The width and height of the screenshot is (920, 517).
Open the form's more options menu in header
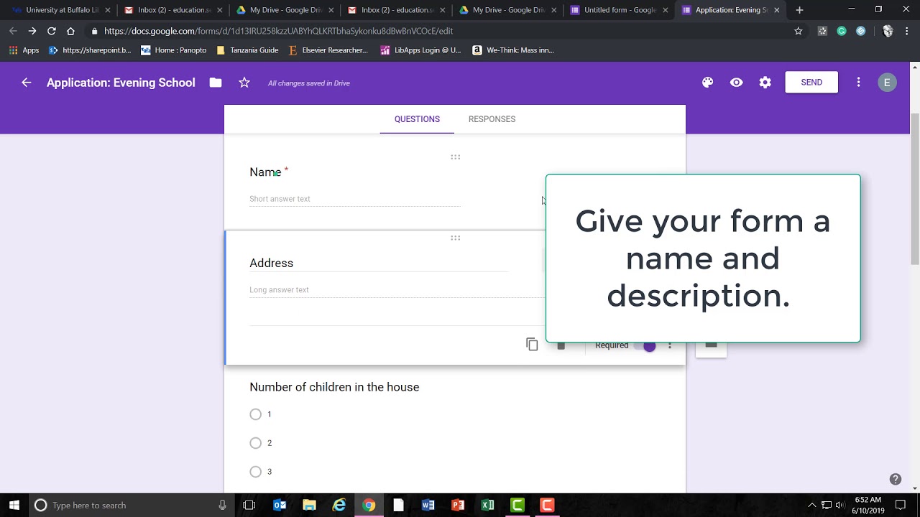tap(858, 83)
